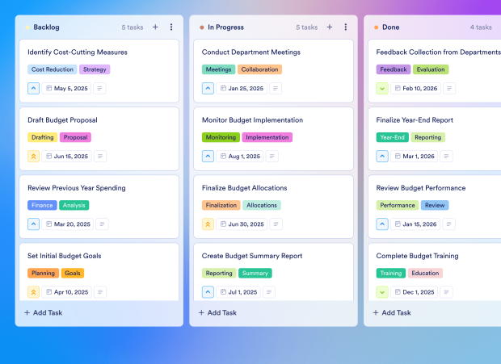The width and height of the screenshot is (501, 364).
Task: Click low priority icon on Feedback Collection card
Action: (x=382, y=89)
